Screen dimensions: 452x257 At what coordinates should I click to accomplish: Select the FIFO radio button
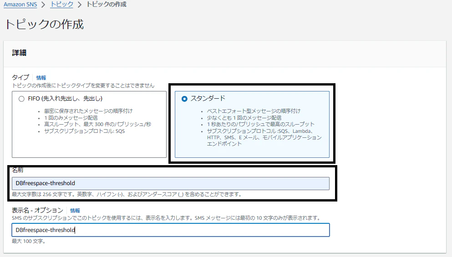(x=21, y=99)
